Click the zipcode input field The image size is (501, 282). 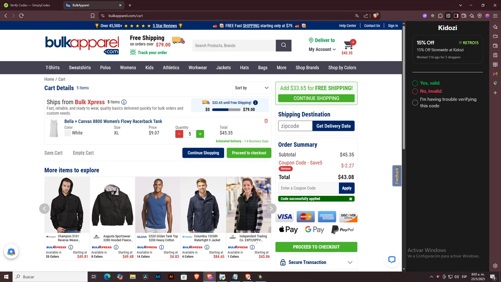tap(295, 126)
